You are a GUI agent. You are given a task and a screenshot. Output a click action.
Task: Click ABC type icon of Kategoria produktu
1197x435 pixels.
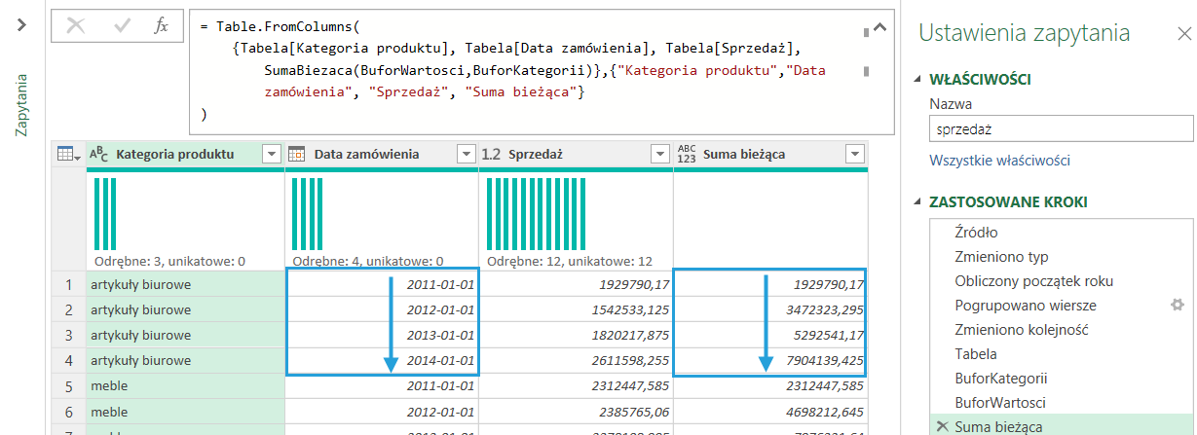coord(99,154)
